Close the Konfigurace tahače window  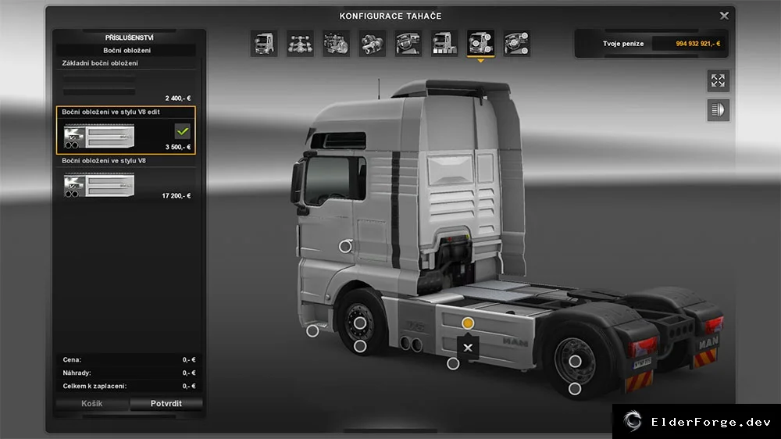pyautogui.click(x=724, y=16)
